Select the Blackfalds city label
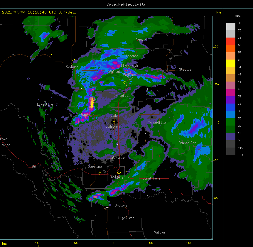This screenshot has height=247, width=253. click(x=129, y=65)
